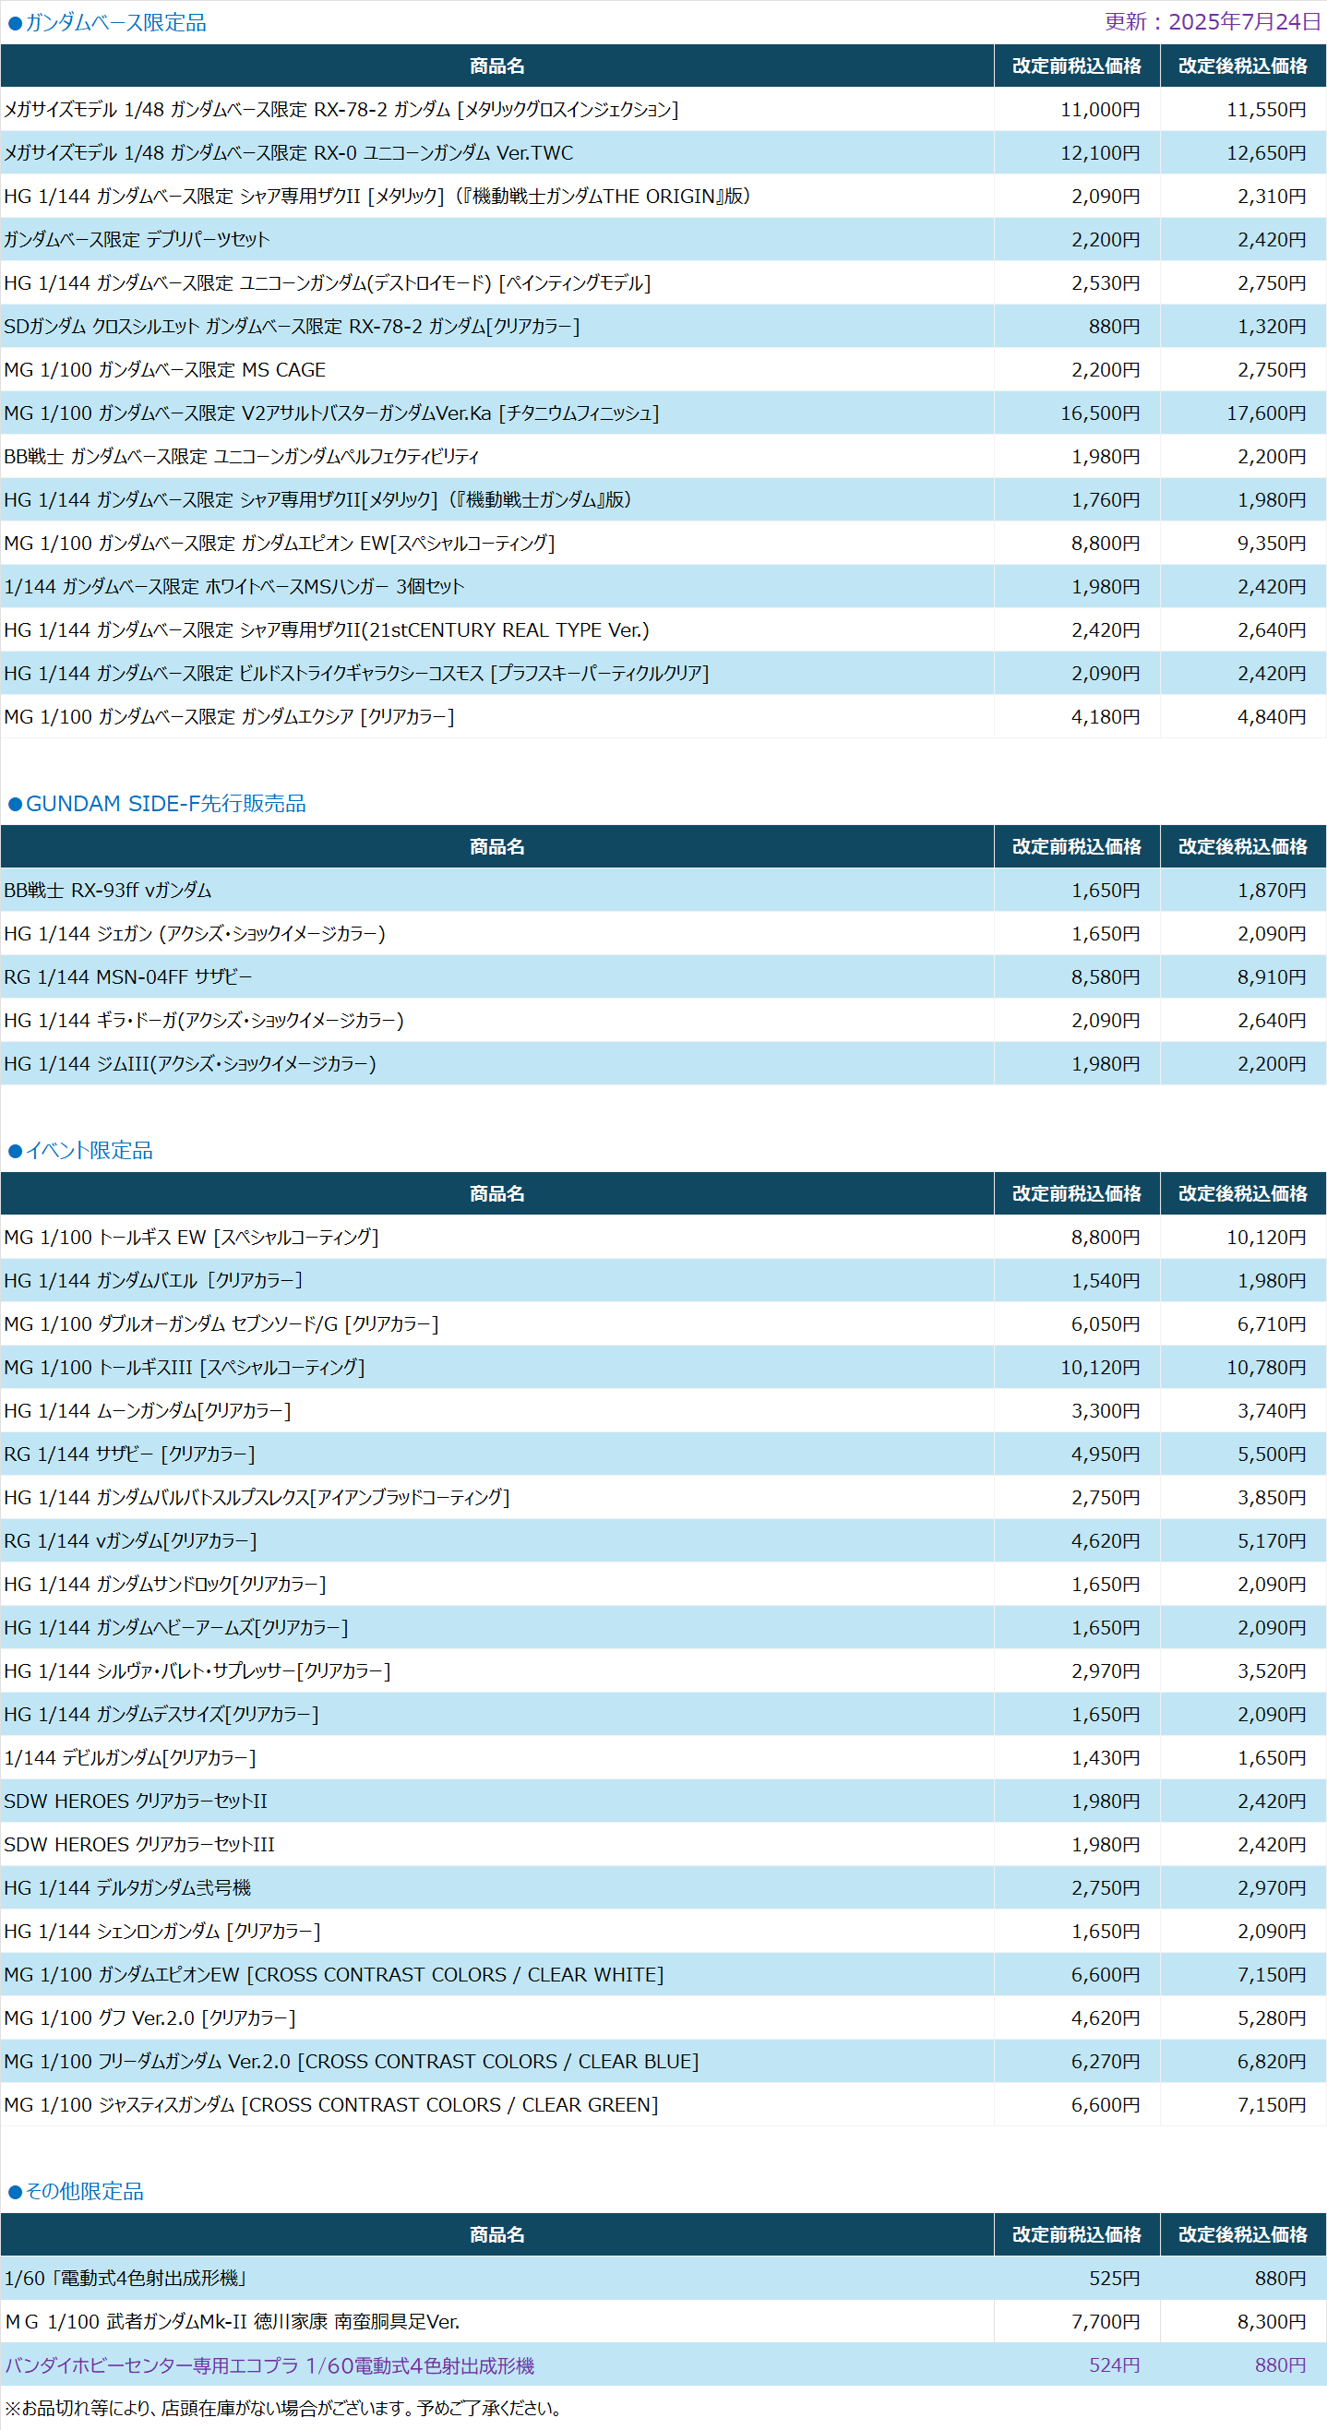Click 11,550円 price for メガサイズ RX-78-2 row
This screenshot has width=1327, height=2430.
1266,110
